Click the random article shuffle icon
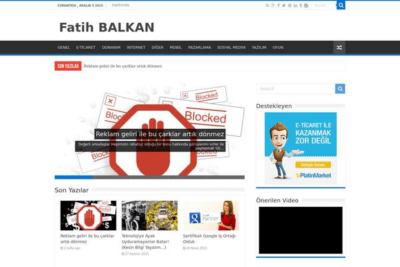 tap(339, 47)
